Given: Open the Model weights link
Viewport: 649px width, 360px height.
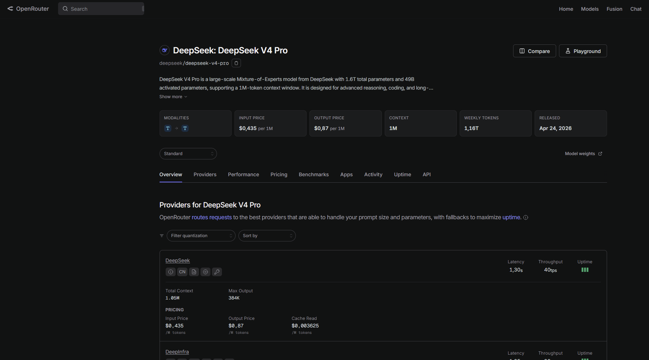Looking at the screenshot, I should (x=583, y=154).
